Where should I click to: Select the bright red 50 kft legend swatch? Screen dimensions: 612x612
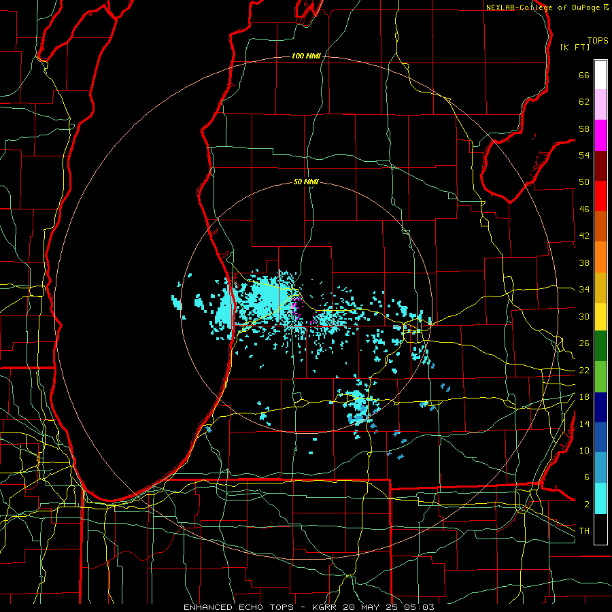coord(600,196)
